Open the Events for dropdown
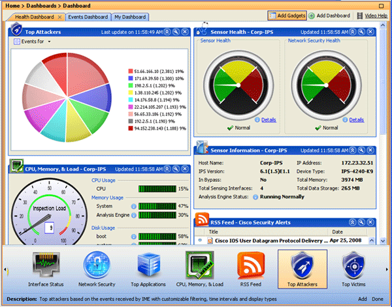 [32, 42]
